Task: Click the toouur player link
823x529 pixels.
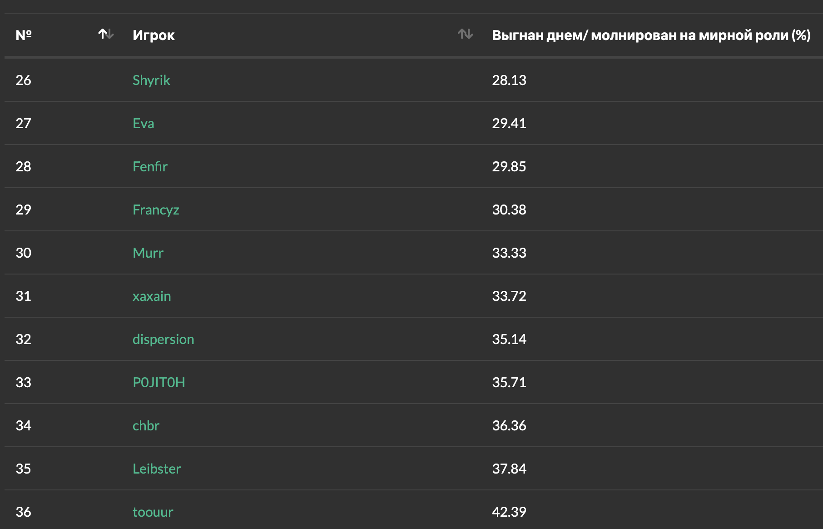Action: coord(153,512)
